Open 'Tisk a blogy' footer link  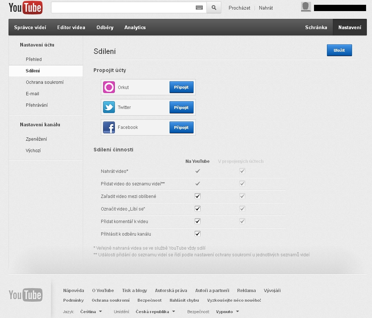point(134,291)
